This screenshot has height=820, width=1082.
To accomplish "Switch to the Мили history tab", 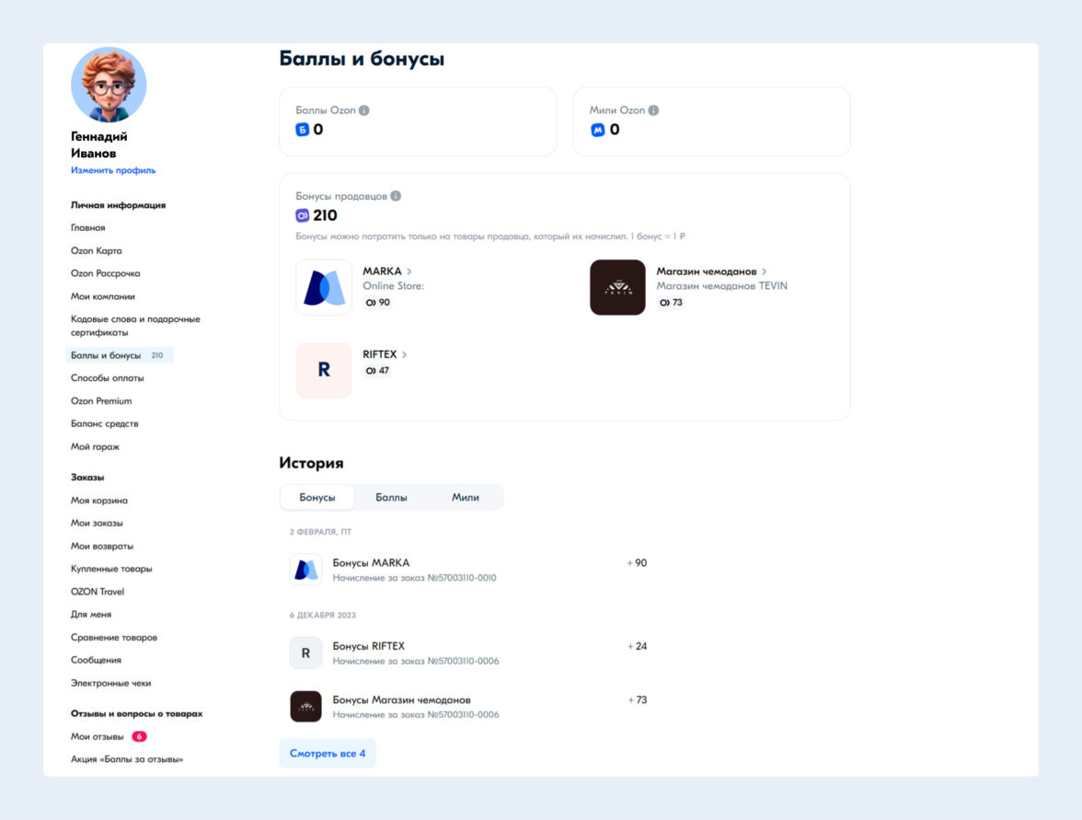I will [466, 497].
